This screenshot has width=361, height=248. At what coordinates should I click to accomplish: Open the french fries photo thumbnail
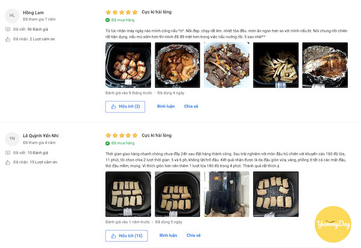(x=276, y=65)
